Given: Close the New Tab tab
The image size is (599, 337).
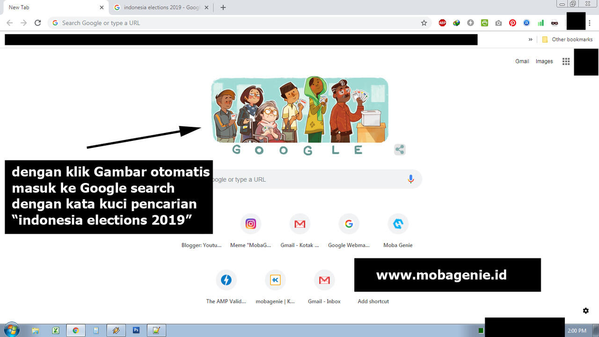Looking at the screenshot, I should click(x=102, y=7).
